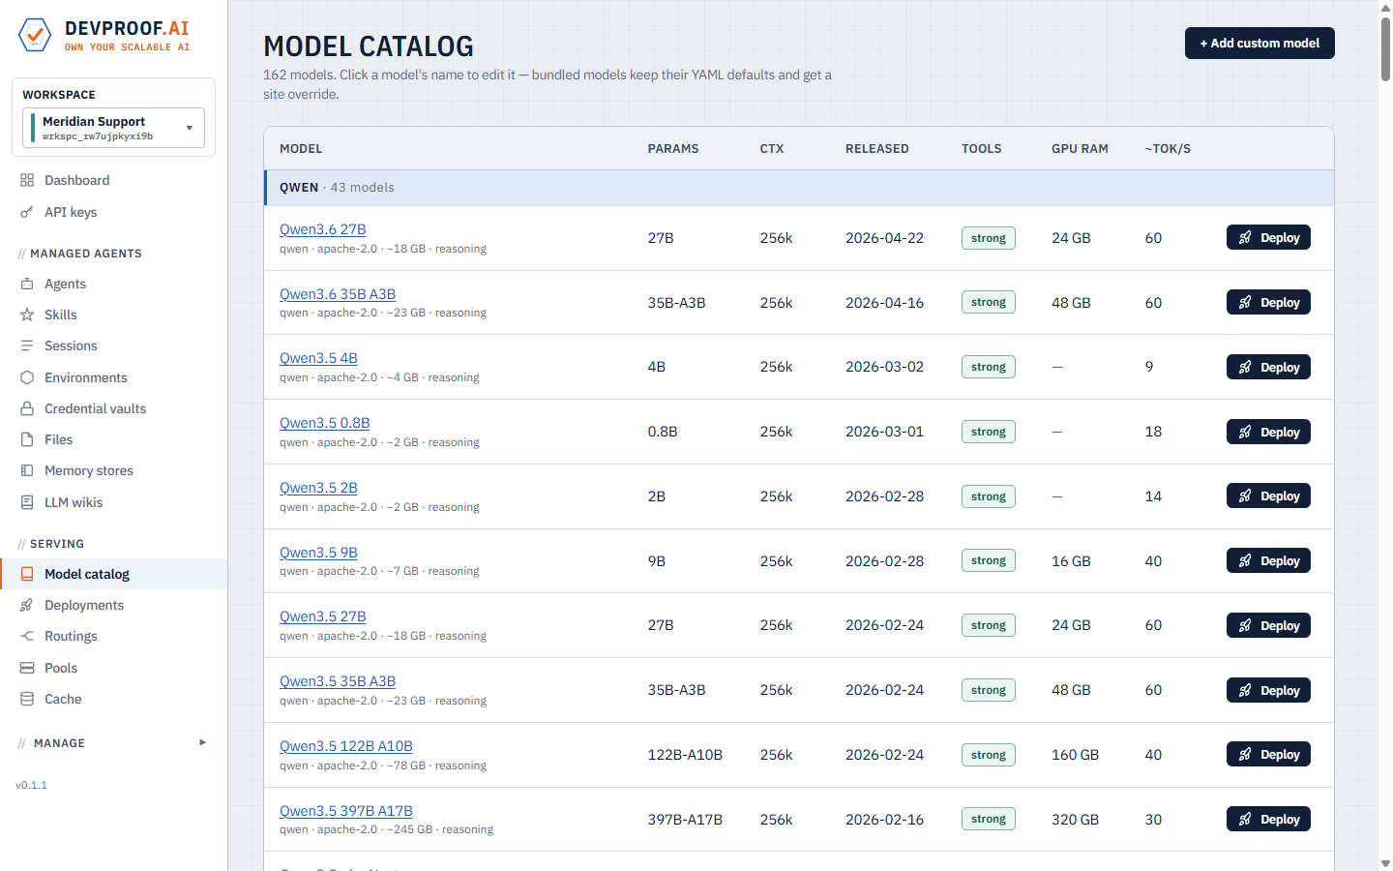The width and height of the screenshot is (1393, 871).
Task: Click the Skills star icon
Action: (27, 315)
